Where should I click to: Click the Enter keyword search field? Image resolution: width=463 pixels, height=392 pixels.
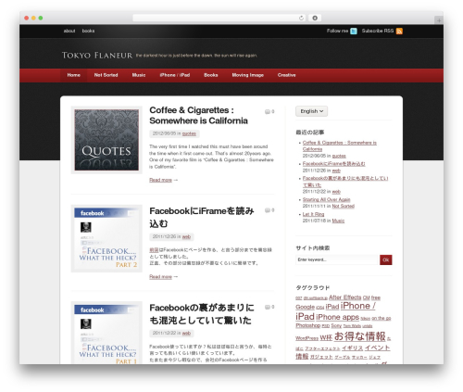(337, 259)
